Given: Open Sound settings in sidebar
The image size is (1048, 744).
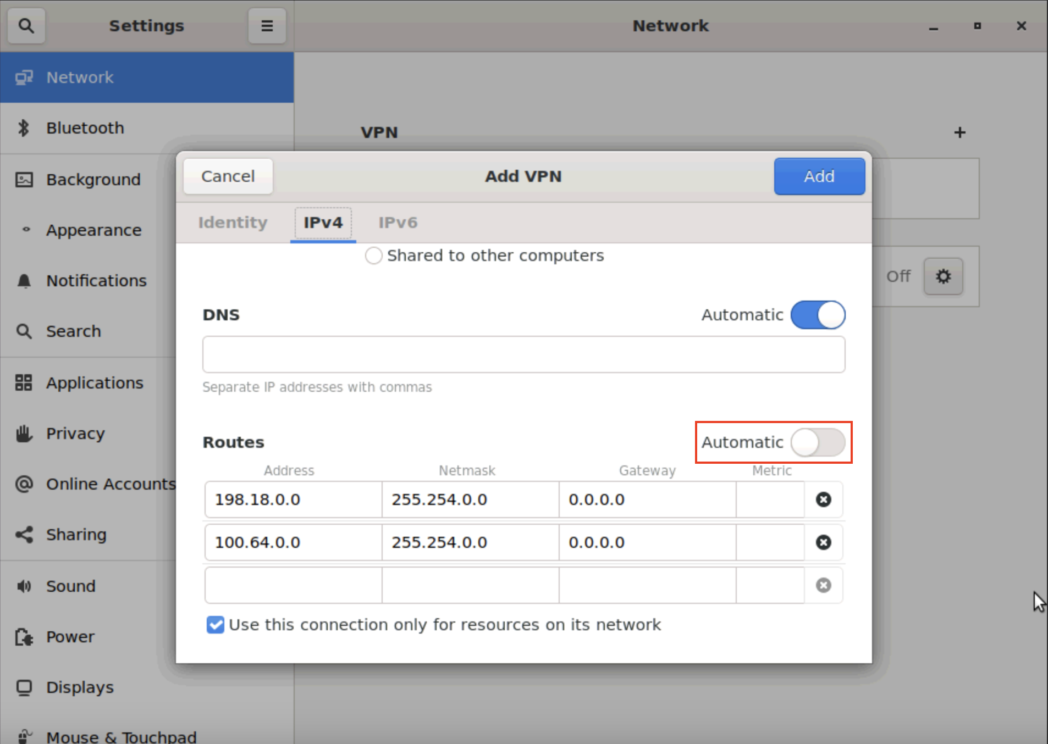Looking at the screenshot, I should pyautogui.click(x=88, y=586).
